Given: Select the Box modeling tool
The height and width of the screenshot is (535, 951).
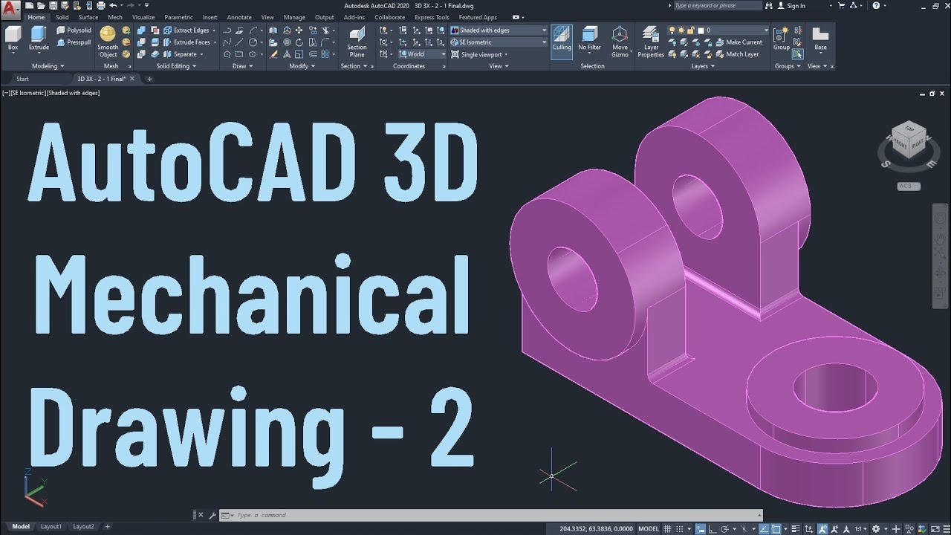Looking at the screenshot, I should [x=13, y=38].
